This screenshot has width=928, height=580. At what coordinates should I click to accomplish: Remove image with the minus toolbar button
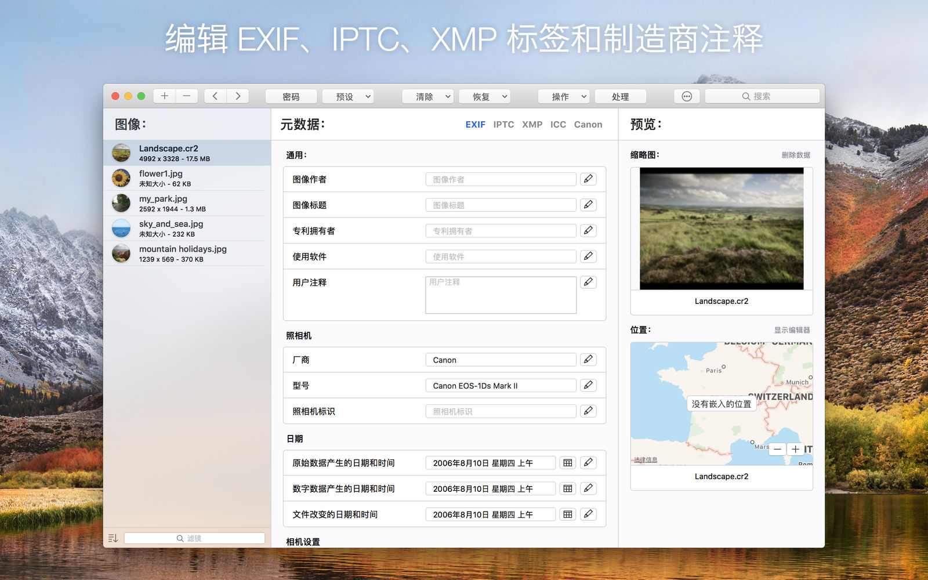click(x=187, y=96)
